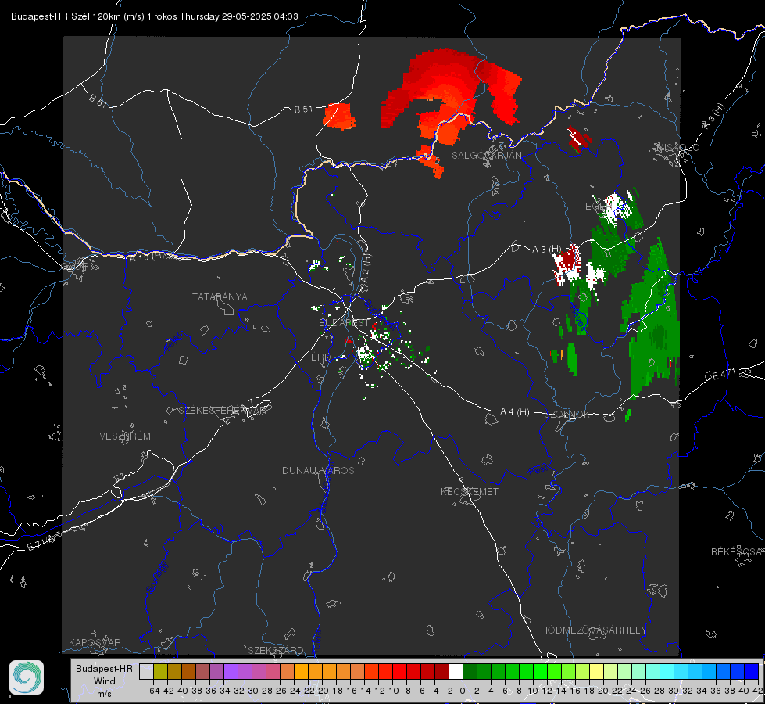Pick the dark red swatch between -4 and -2
The height and width of the screenshot is (704, 765).
coord(442,671)
